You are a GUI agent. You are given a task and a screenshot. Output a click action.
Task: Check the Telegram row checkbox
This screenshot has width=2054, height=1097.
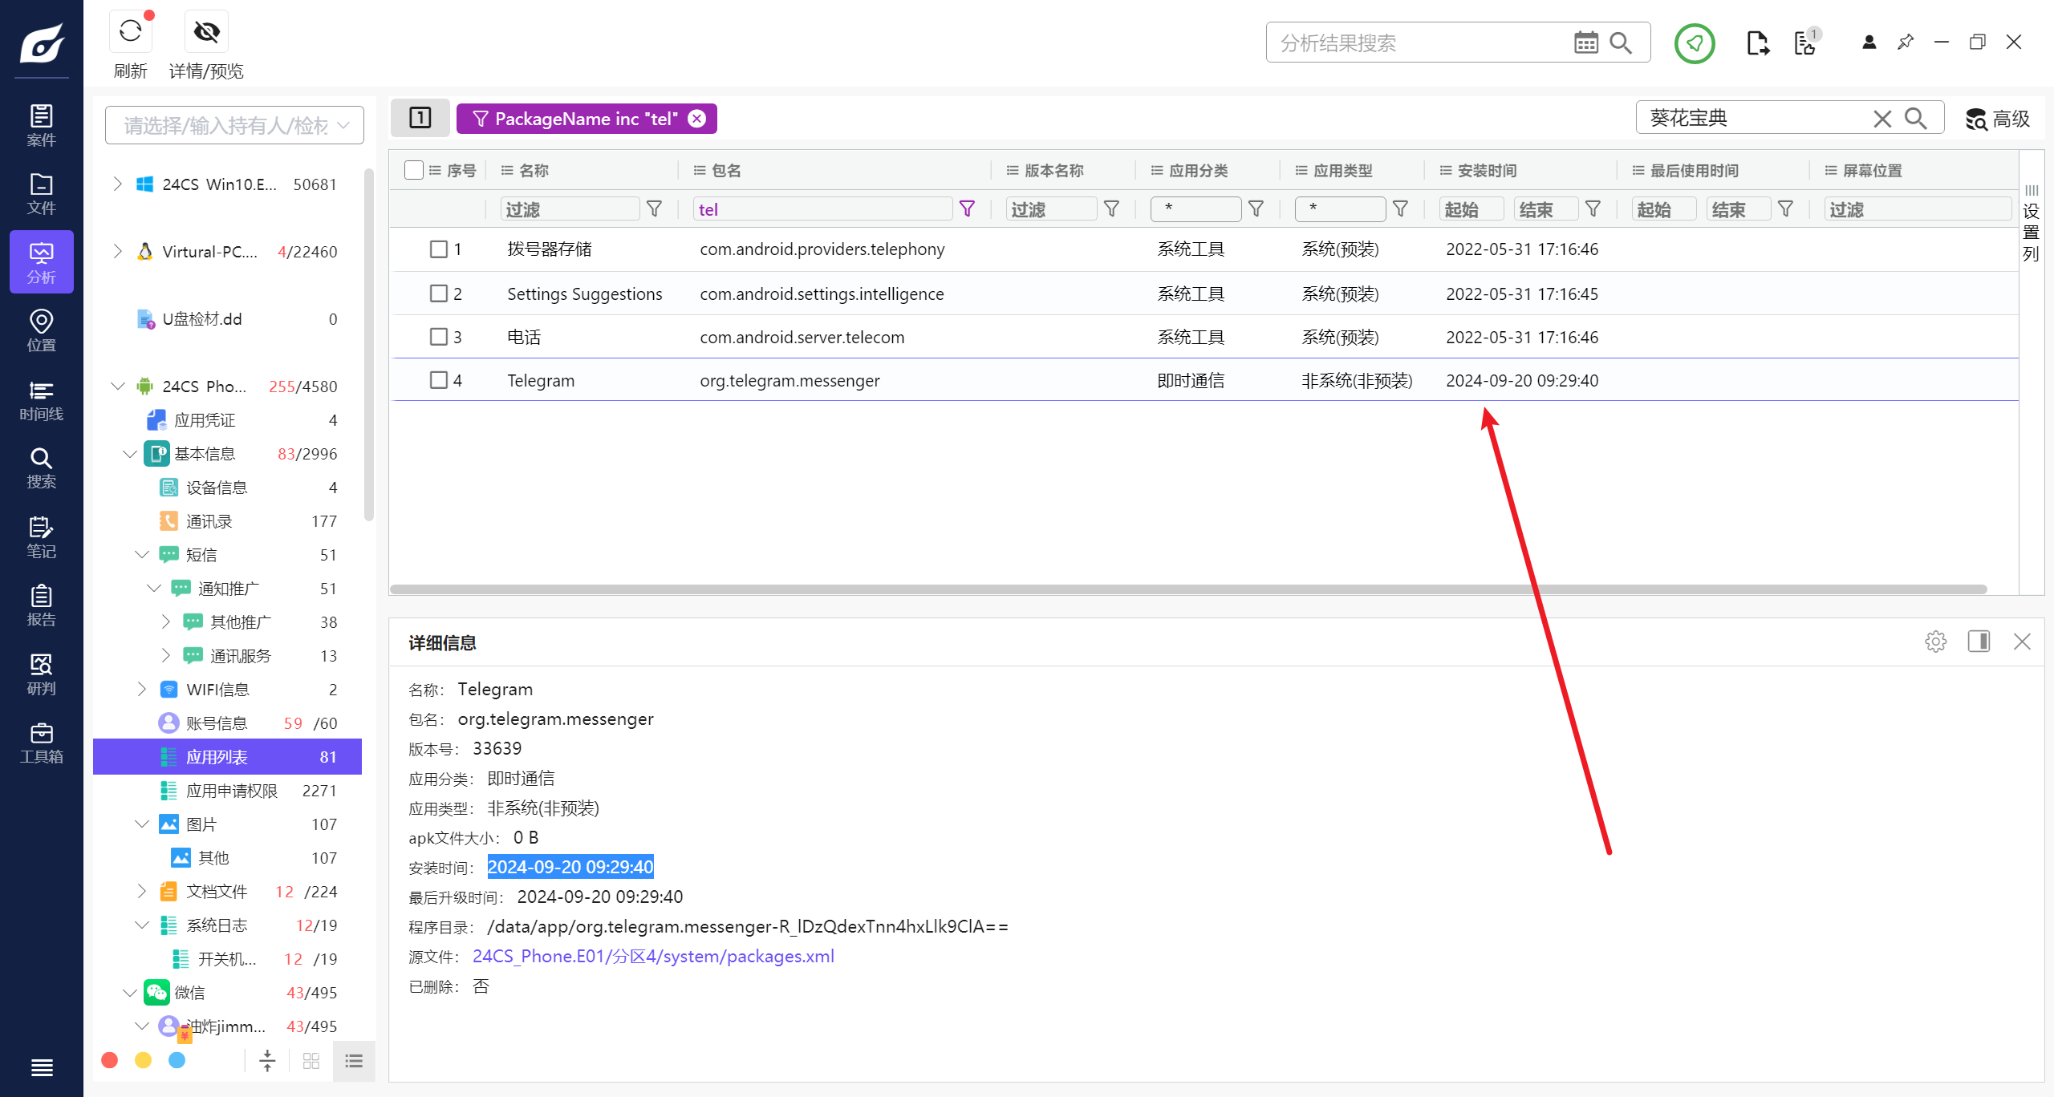pyautogui.click(x=438, y=380)
